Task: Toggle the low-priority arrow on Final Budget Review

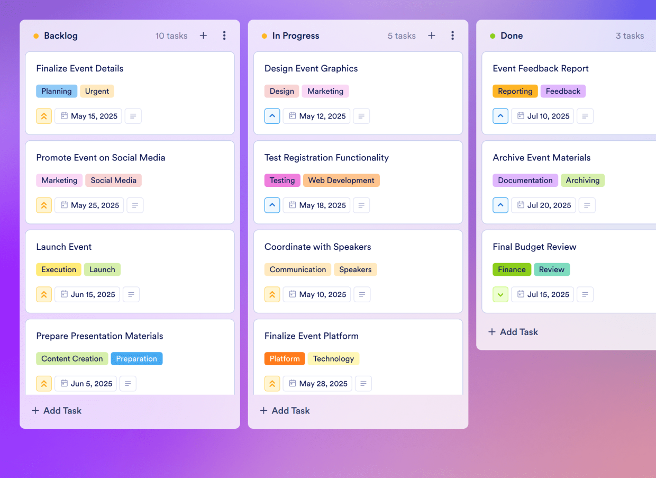Action: click(x=500, y=294)
